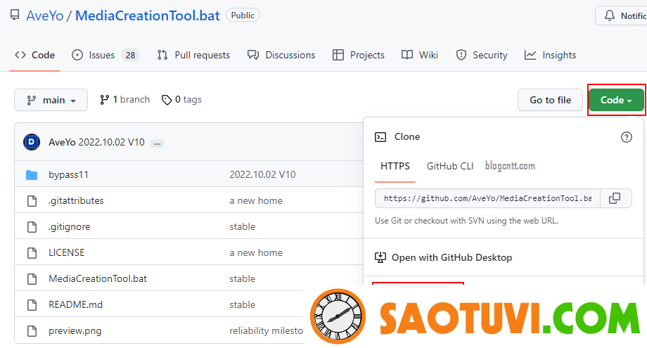Open bypass11 commit message 2022.10.02 V10
This screenshot has width=647, height=348.
pyautogui.click(x=262, y=174)
